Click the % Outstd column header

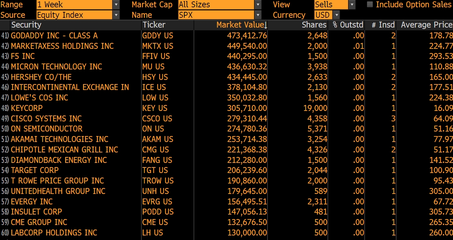pyautogui.click(x=348, y=25)
